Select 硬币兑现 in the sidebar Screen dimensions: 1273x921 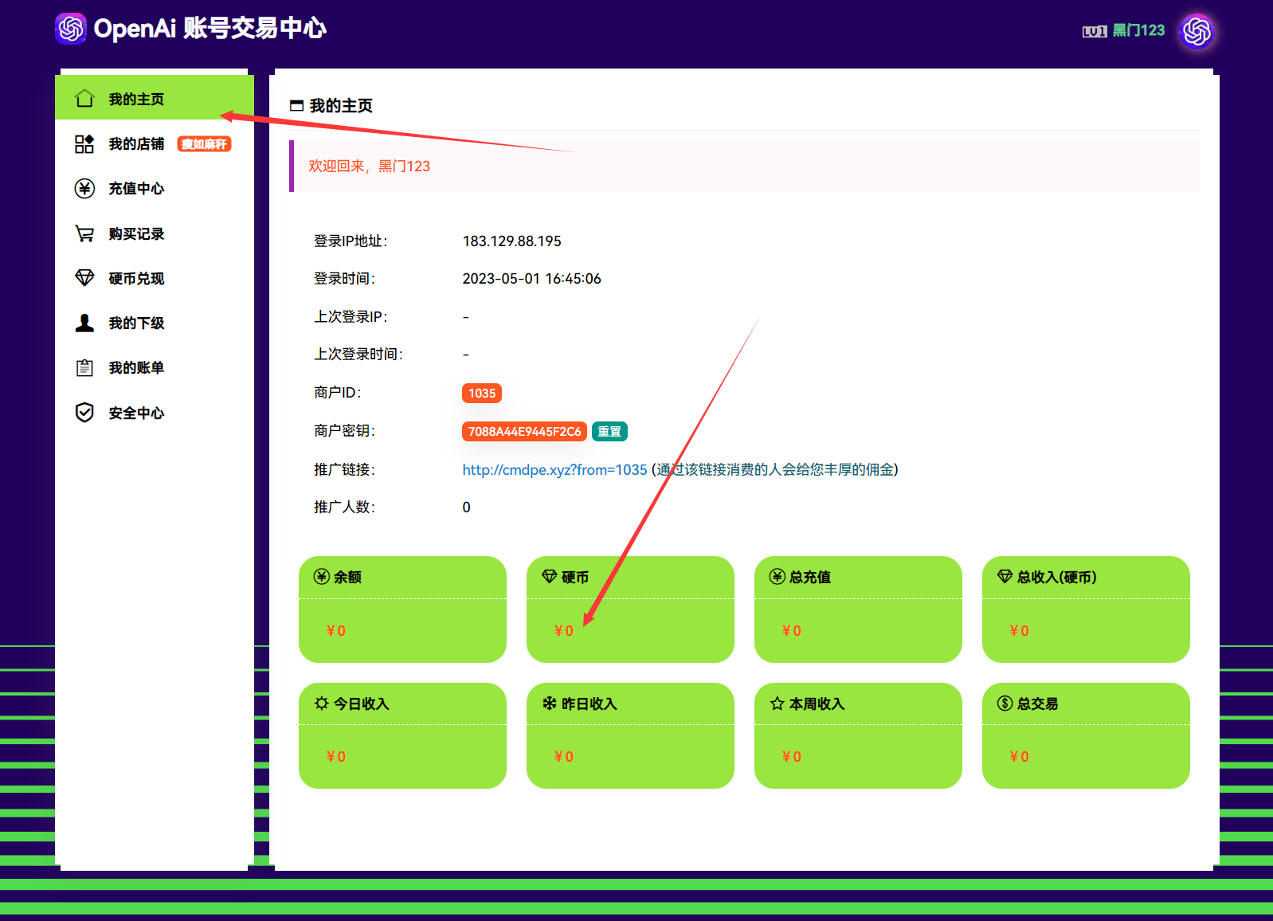[155, 278]
